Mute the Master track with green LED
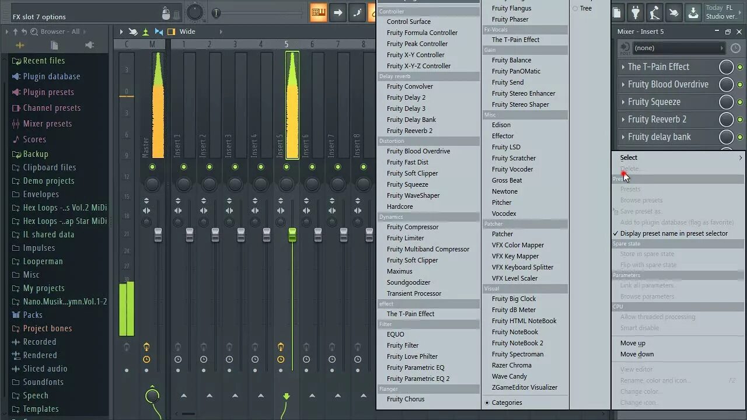The height and width of the screenshot is (420, 747). point(152,167)
